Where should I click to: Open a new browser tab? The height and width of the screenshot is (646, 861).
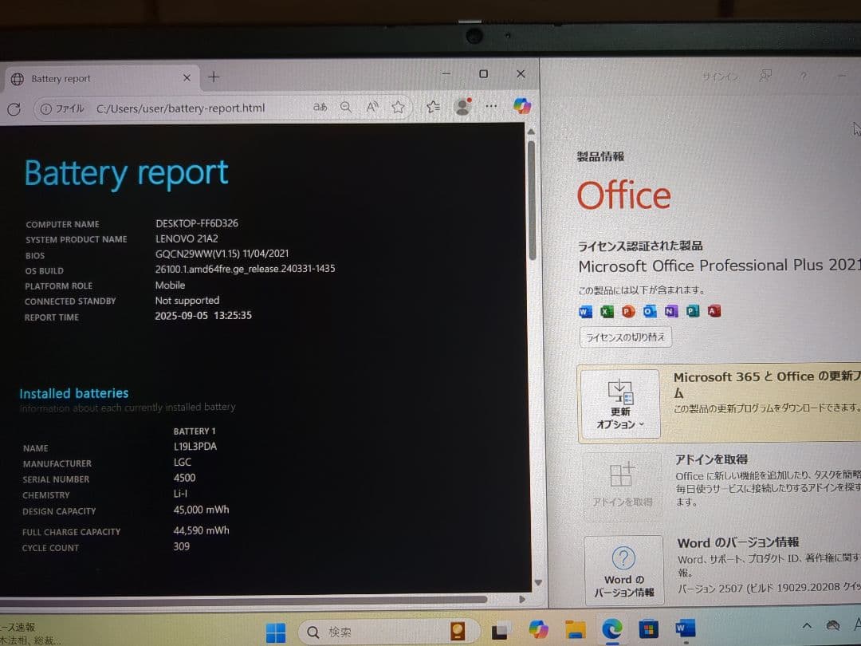pos(214,77)
